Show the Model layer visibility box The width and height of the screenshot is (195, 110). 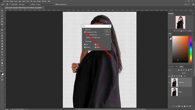click(169, 92)
